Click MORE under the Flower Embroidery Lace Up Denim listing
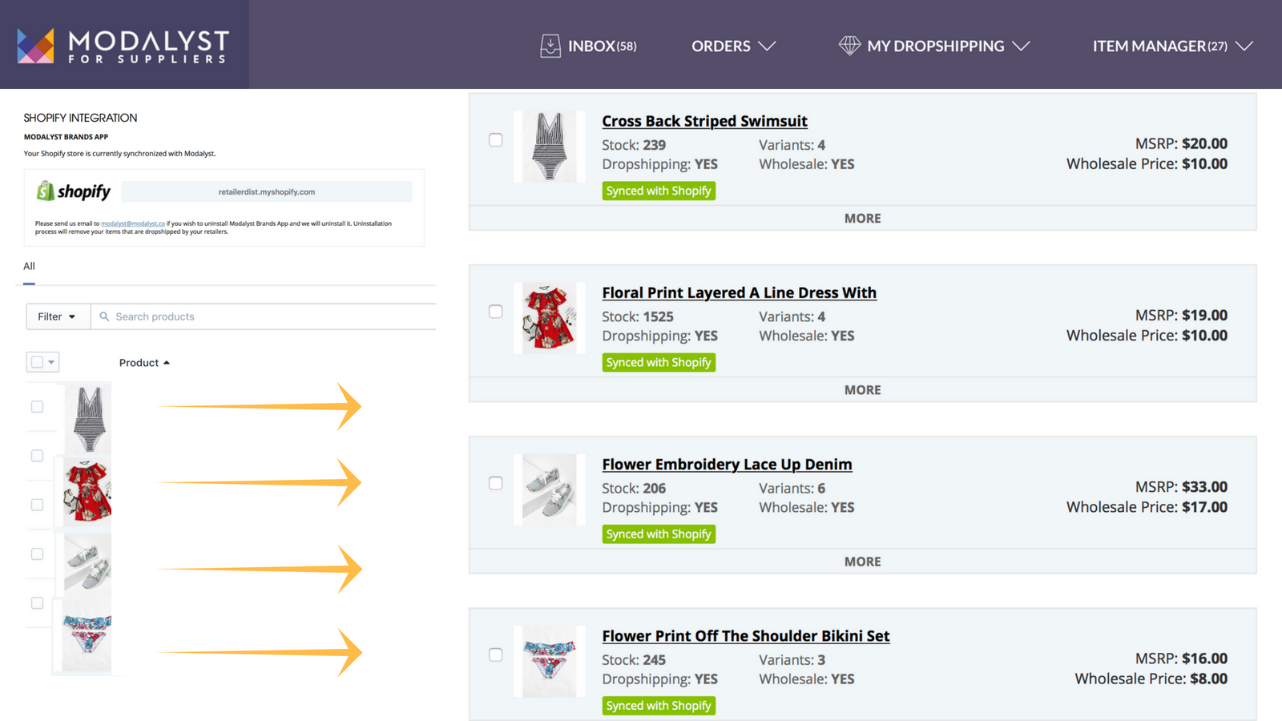 (x=862, y=561)
